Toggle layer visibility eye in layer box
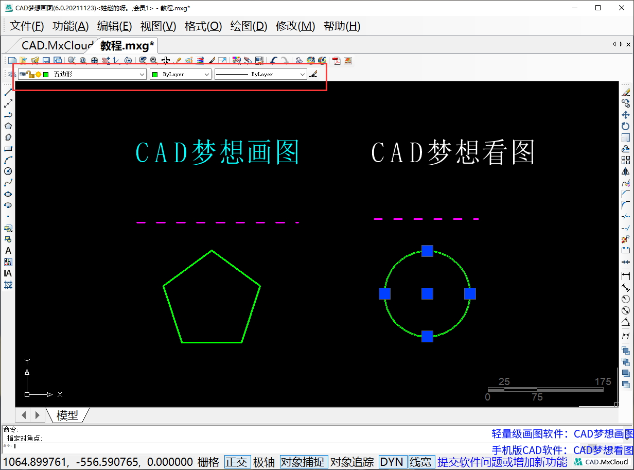Image resolution: width=634 pixels, height=470 pixels. pyautogui.click(x=22, y=74)
